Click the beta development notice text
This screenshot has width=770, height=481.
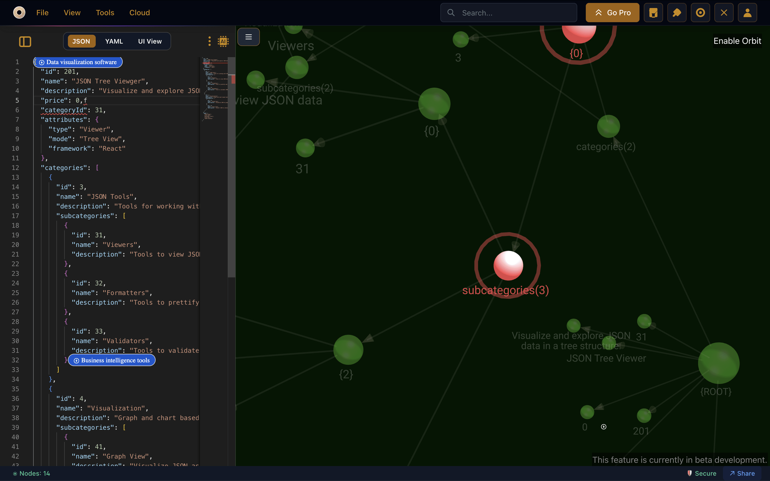click(x=679, y=460)
